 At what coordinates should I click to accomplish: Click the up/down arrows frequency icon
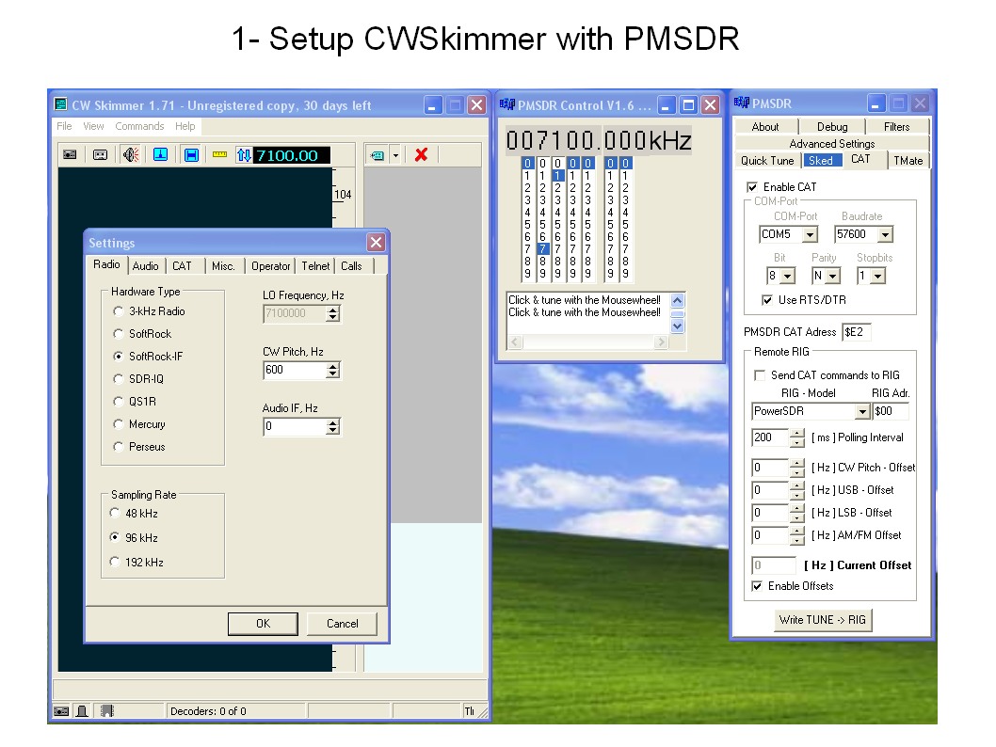pyautogui.click(x=244, y=155)
